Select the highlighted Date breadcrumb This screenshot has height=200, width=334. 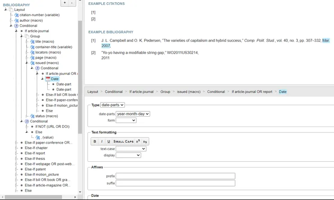click(283, 91)
